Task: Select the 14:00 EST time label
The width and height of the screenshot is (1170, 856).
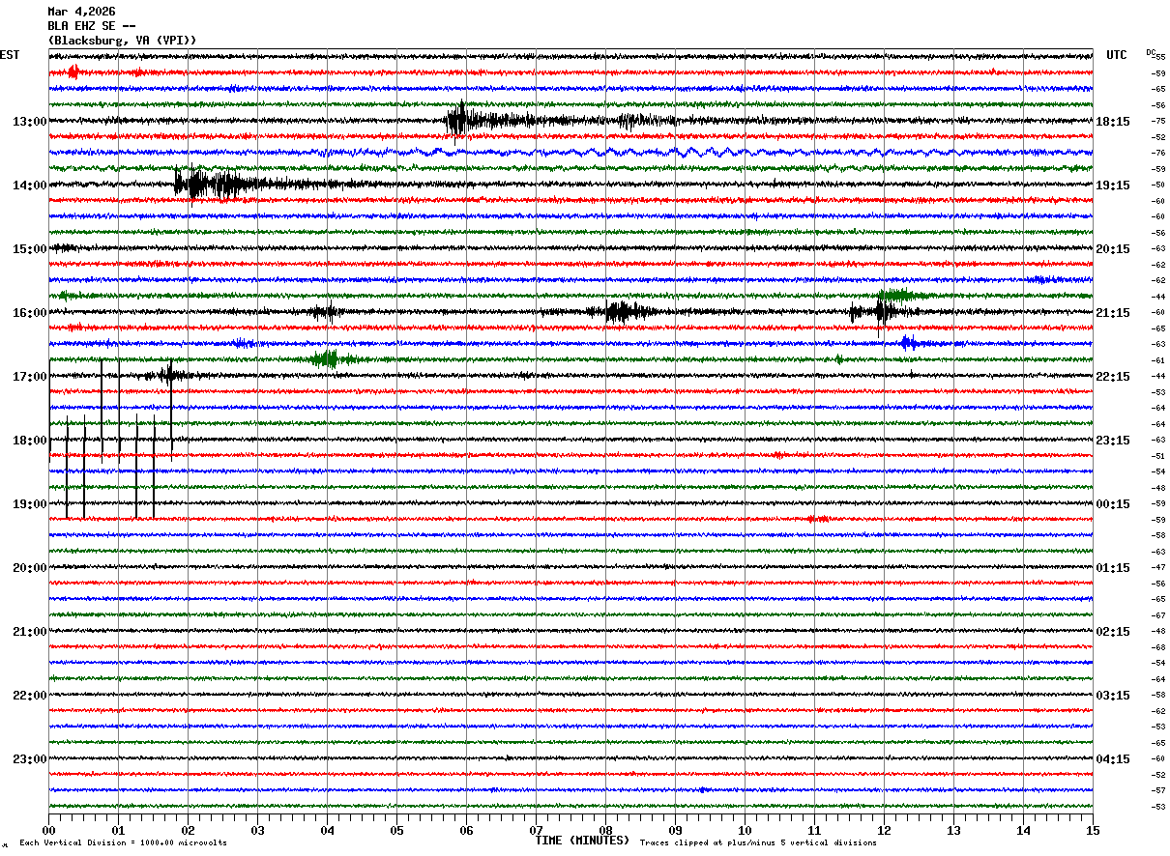Action: (x=29, y=185)
